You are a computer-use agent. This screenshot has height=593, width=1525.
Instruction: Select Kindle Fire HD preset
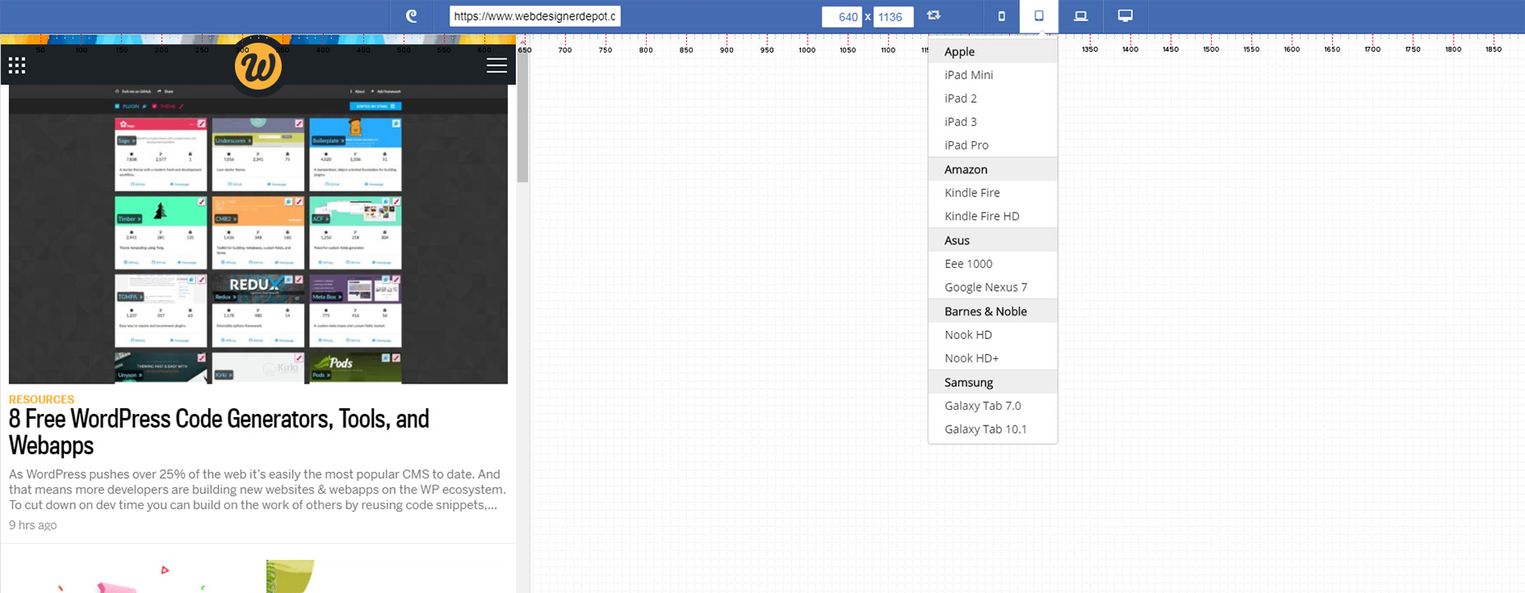981,216
